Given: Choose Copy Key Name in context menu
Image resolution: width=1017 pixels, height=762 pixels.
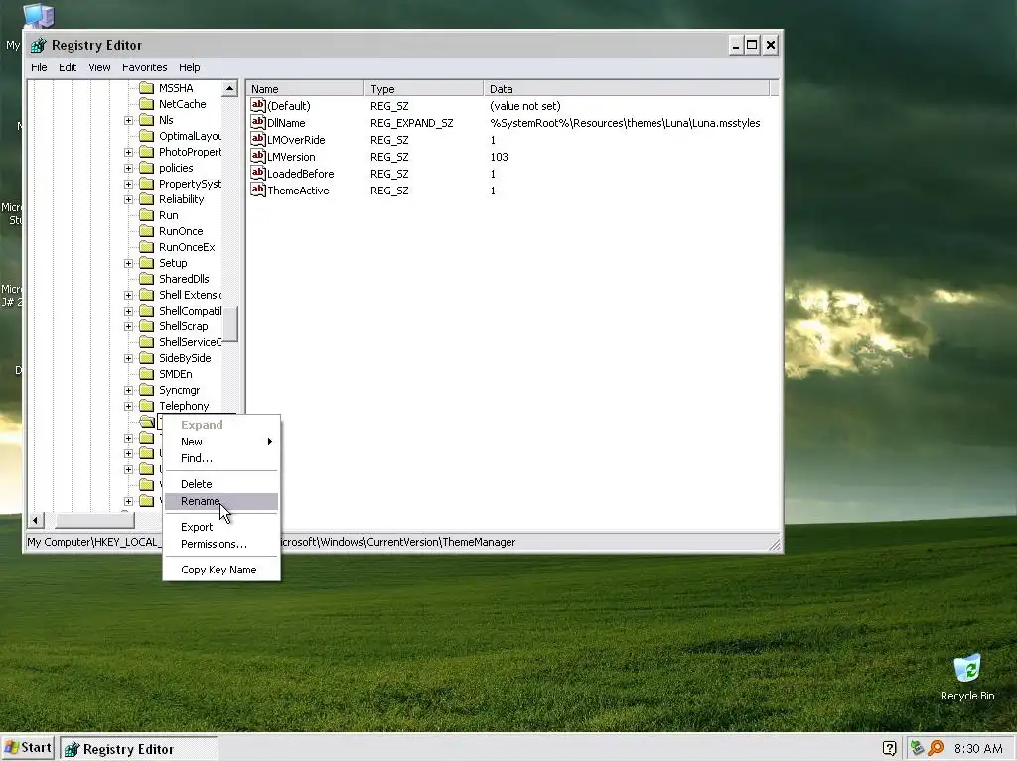Looking at the screenshot, I should (221, 570).
